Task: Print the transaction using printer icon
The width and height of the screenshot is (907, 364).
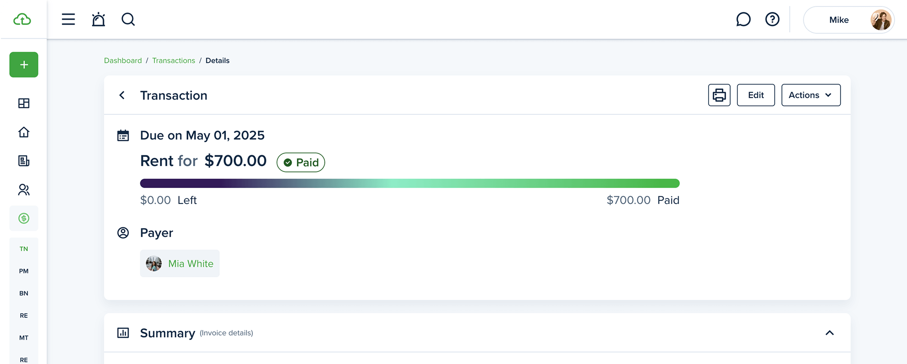Action: pos(719,95)
